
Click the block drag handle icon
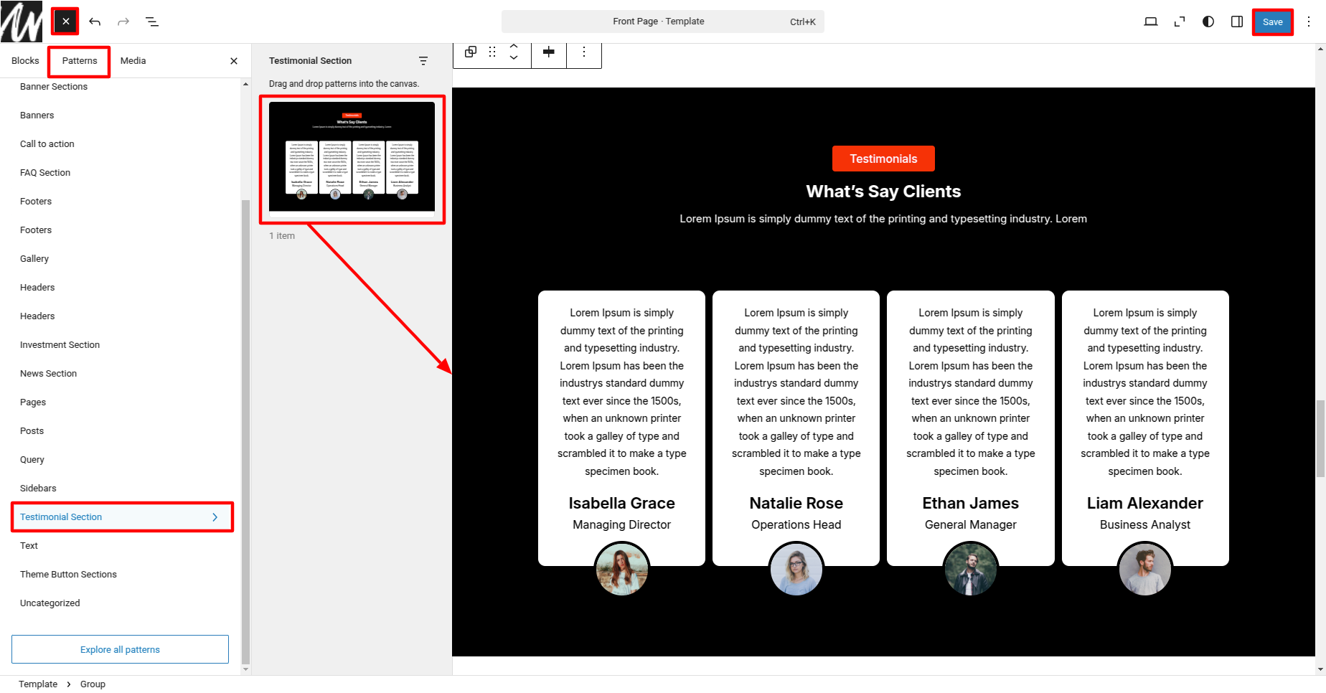pyautogui.click(x=492, y=52)
